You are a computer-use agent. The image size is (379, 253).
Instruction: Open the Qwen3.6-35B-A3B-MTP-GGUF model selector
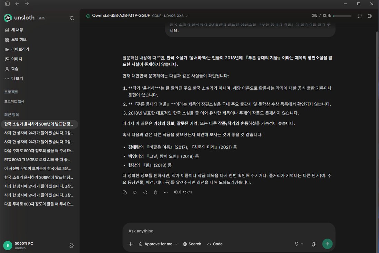(x=121, y=16)
